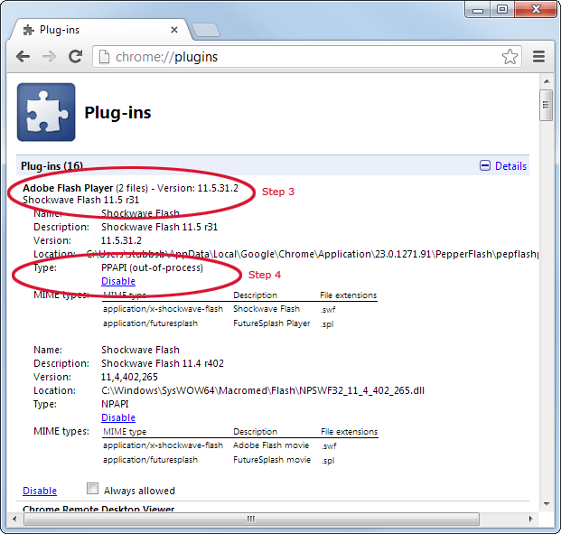Click the page icon in address bar

click(x=104, y=57)
